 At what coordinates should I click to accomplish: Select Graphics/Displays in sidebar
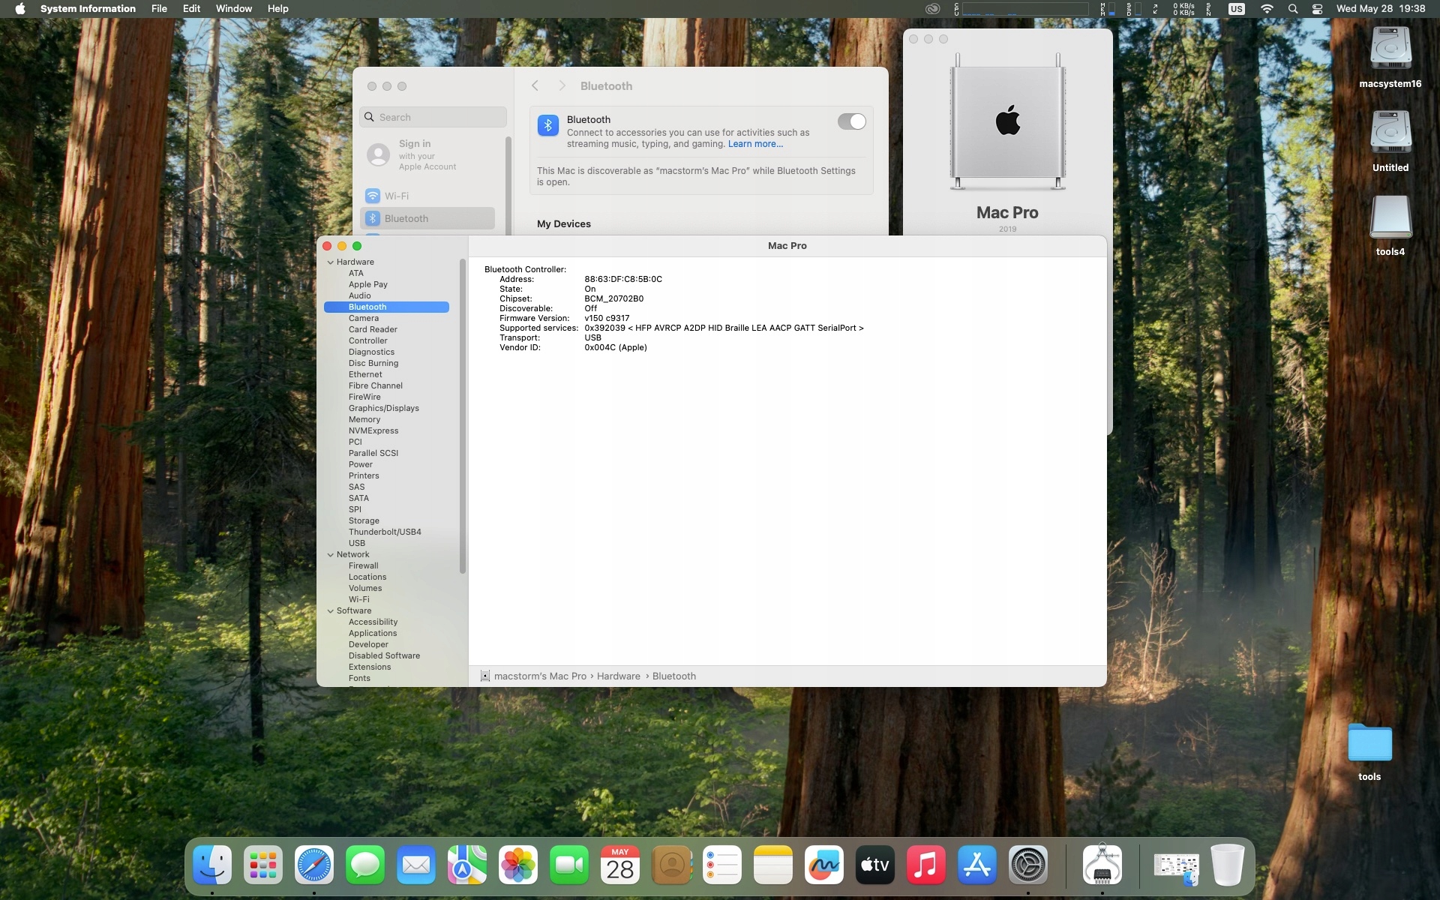384,409
